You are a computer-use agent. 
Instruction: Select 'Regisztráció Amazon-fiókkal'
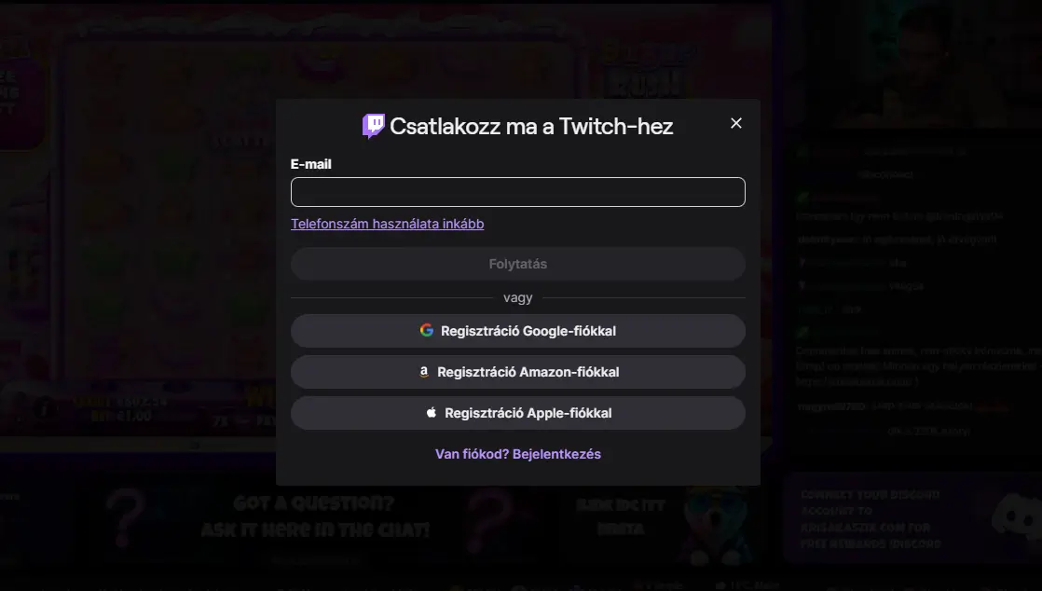coord(518,371)
